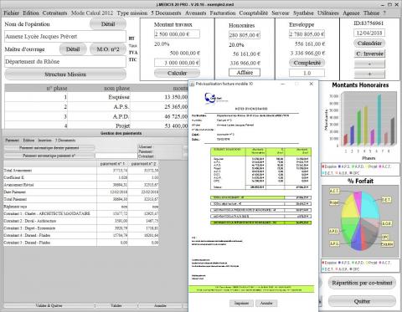Image resolution: width=402 pixels, height=312 pixels.
Task: Focus Montant travaux HT field 2 500 000,00 €
Action: click(x=177, y=34)
